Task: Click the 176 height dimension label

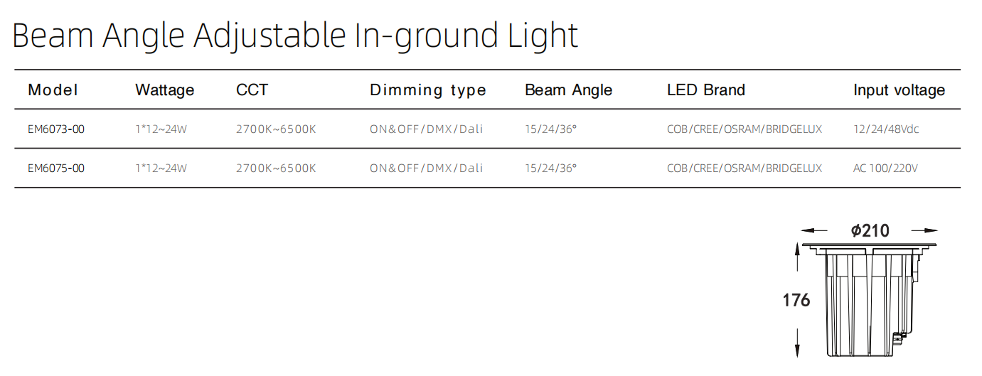Action: [796, 301]
